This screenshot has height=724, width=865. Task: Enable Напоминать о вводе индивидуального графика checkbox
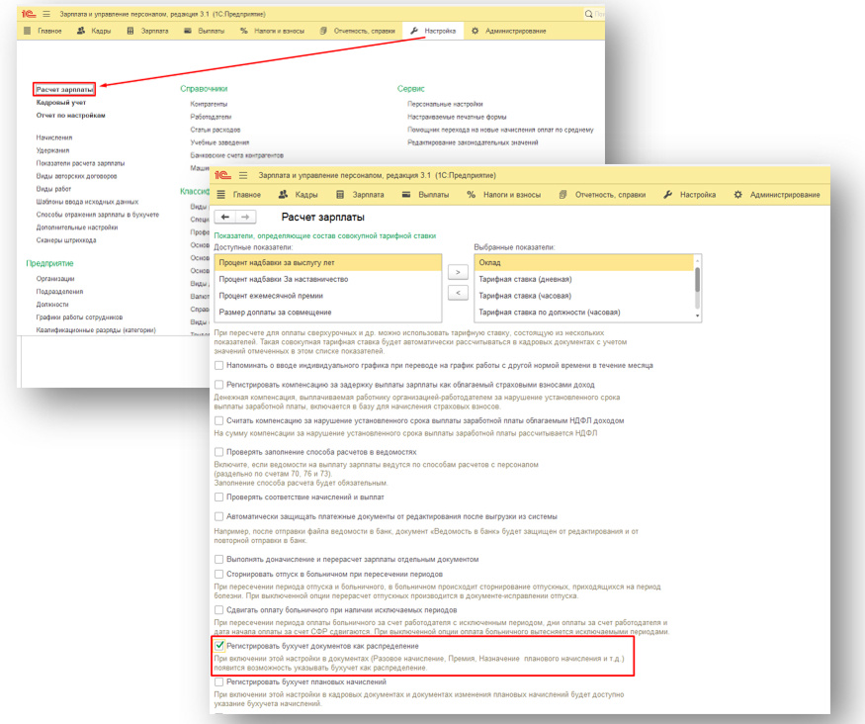219,365
